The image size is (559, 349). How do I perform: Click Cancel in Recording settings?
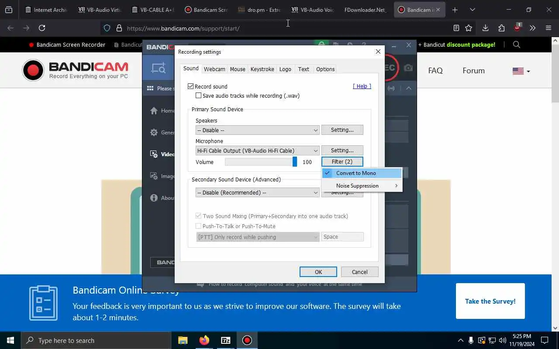tap(360, 272)
